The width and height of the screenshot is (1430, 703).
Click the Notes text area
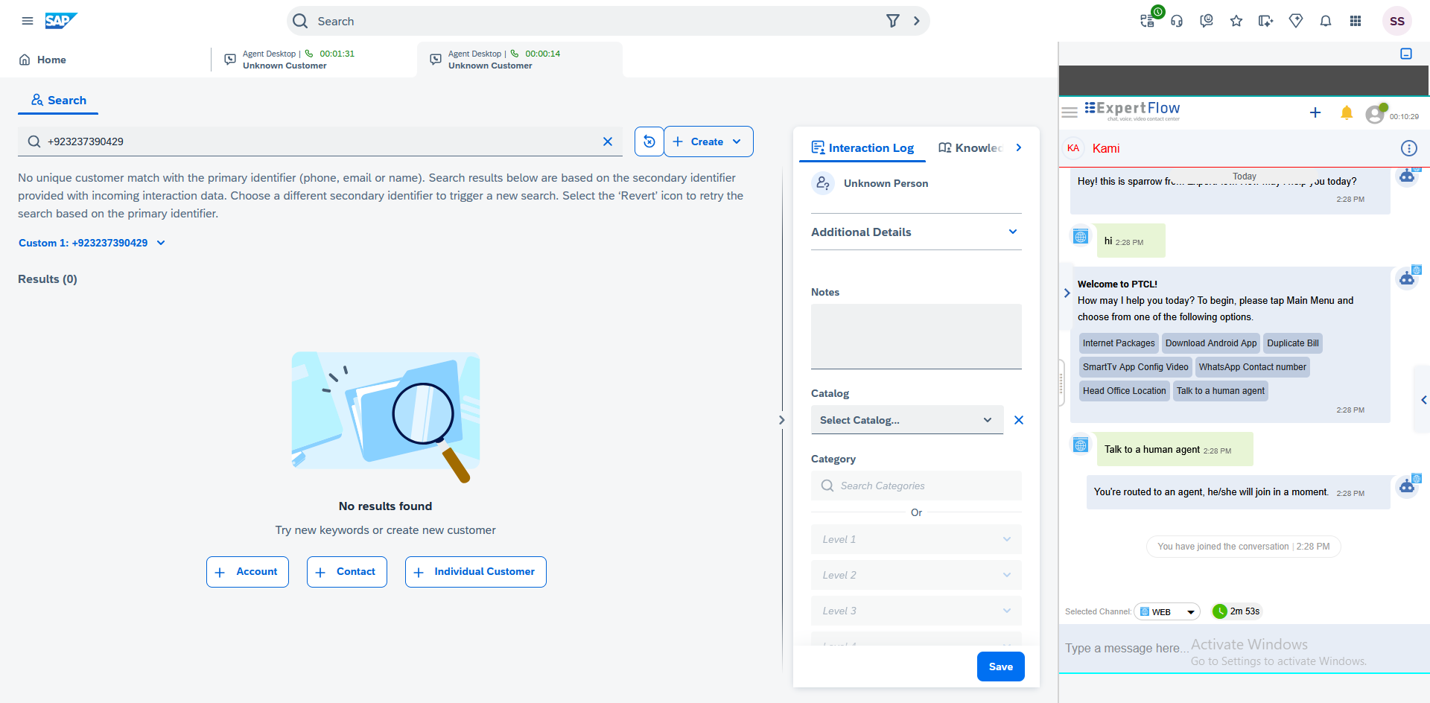(915, 336)
